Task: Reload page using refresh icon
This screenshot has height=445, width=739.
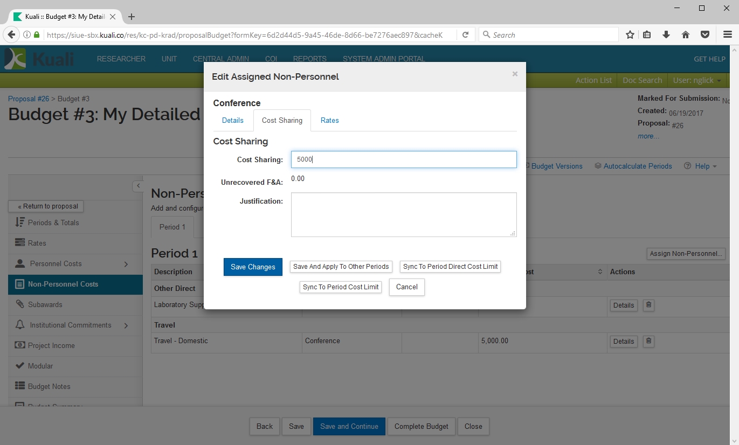Action: 465,35
